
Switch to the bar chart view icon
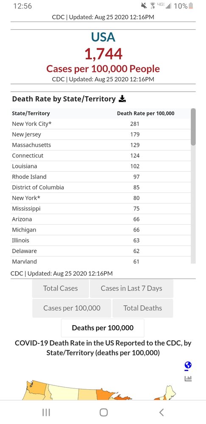tap(188, 378)
